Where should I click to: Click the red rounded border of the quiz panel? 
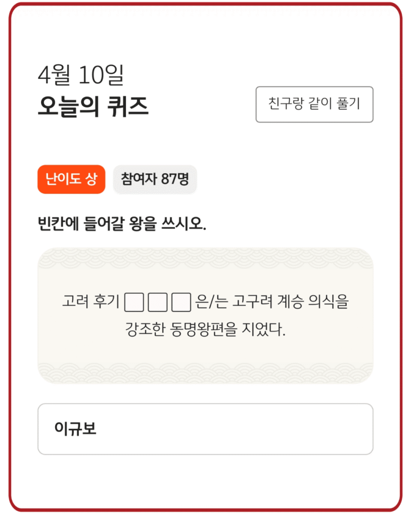click(205, 4)
